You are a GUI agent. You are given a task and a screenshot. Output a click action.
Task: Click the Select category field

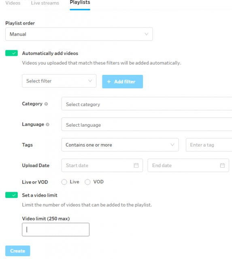point(147,104)
